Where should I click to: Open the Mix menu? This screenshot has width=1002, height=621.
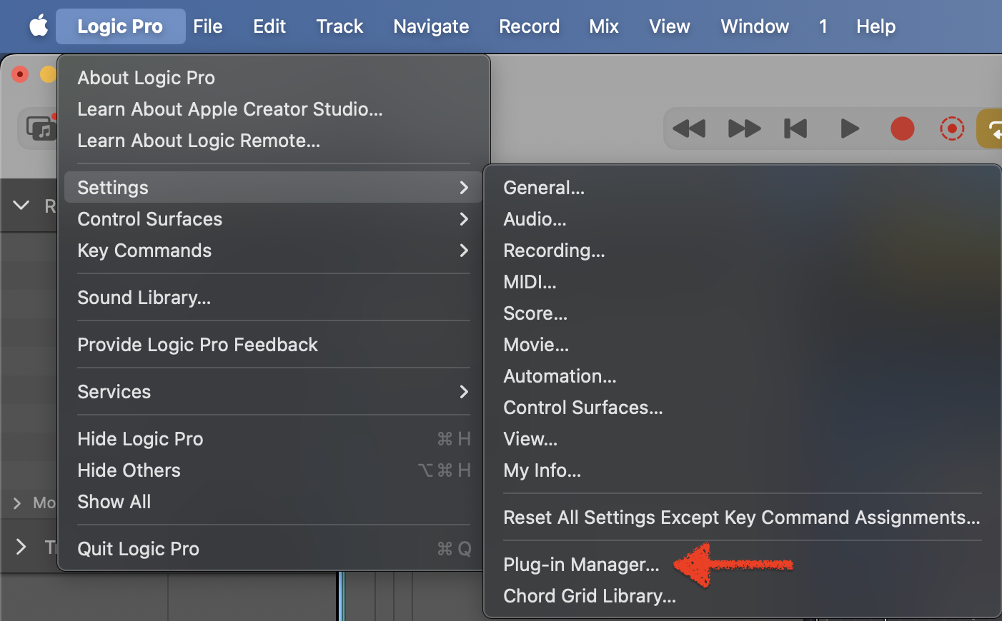click(604, 26)
